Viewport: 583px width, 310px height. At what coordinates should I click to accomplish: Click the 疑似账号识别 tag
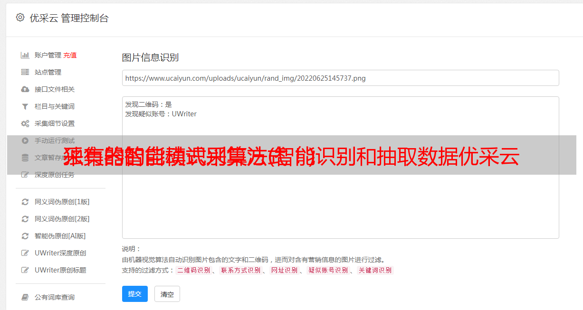[x=328, y=270]
